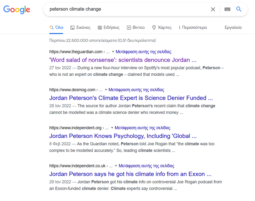The image size is (255, 201).
Task: Open 'Word salad of nonsense' Guardian result
Action: [x=123, y=60]
